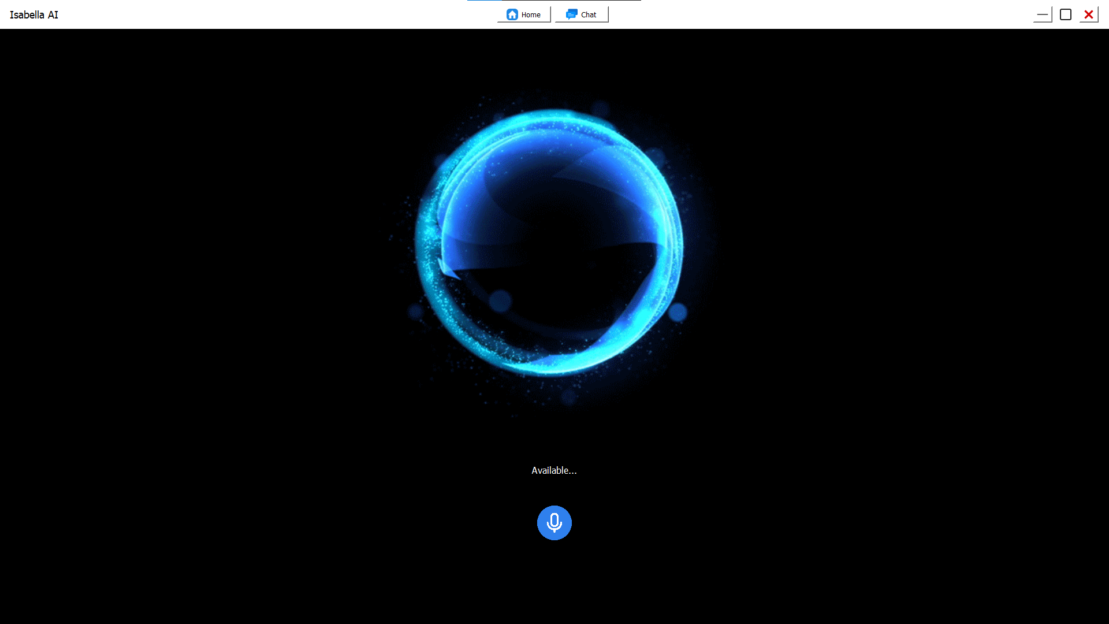This screenshot has height=624, width=1109.
Task: Switch to the Chat tab
Action: (582, 14)
